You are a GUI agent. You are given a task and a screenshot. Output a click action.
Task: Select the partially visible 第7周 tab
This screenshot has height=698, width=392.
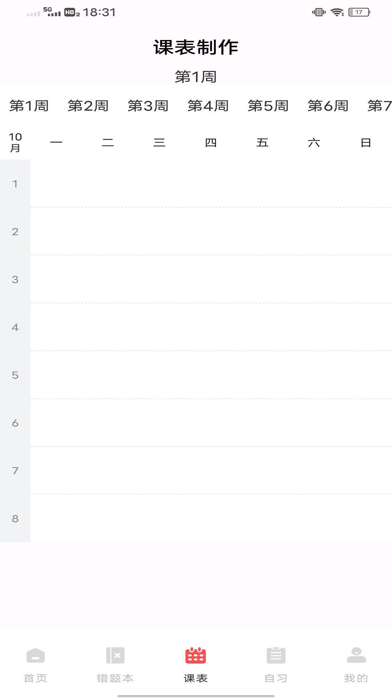click(x=380, y=106)
